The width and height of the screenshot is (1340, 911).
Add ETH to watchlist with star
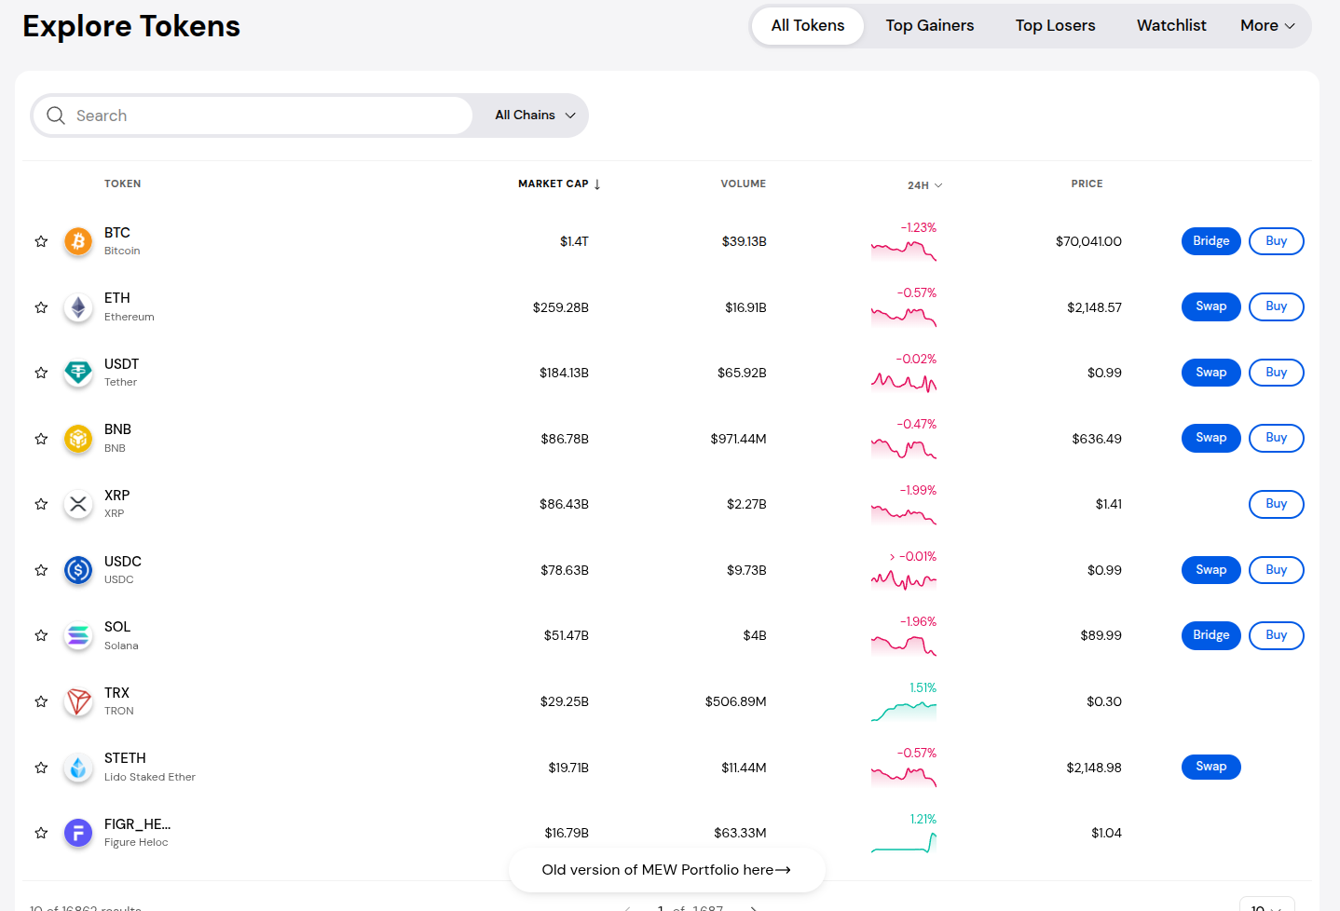click(41, 307)
